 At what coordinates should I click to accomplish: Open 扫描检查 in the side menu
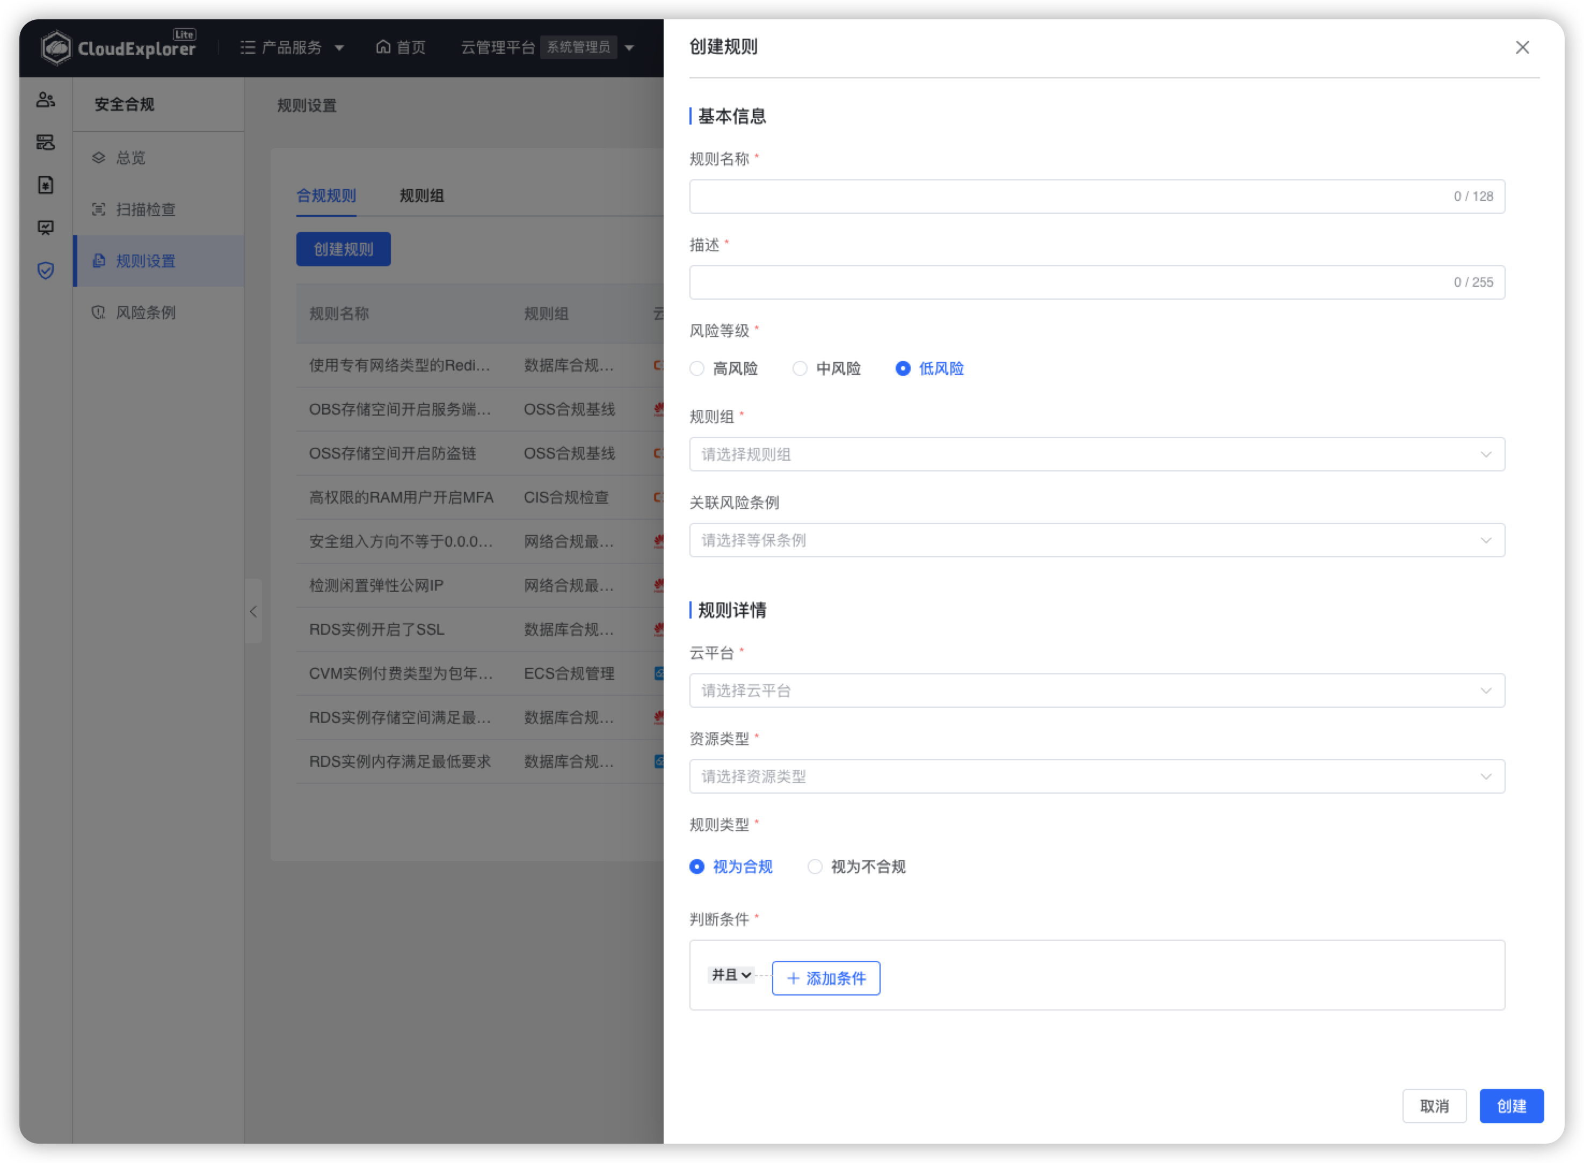[158, 209]
